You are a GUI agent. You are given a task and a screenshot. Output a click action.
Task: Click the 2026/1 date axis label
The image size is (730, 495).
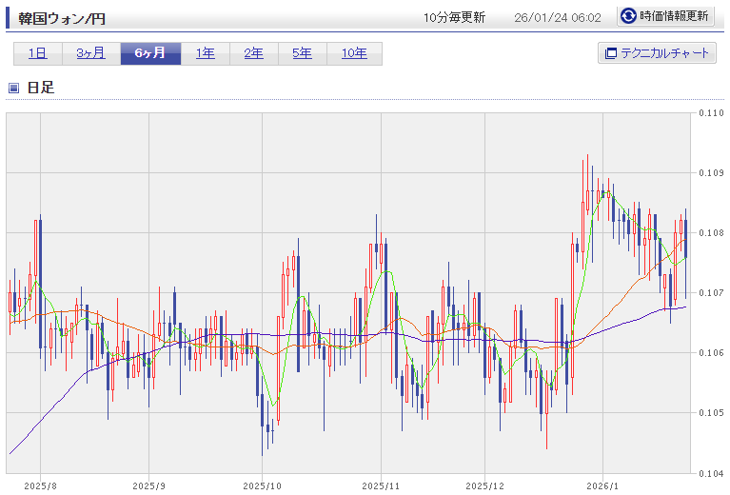point(603,484)
